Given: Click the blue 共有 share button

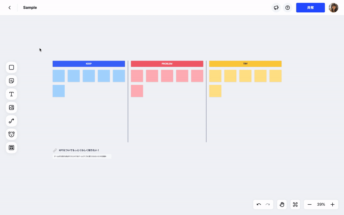Looking at the screenshot, I should tap(310, 8).
